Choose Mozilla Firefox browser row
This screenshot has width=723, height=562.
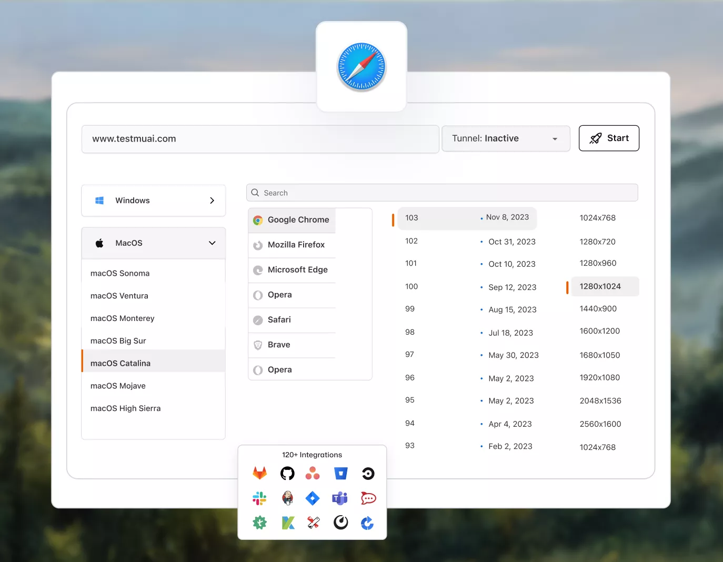click(x=292, y=245)
